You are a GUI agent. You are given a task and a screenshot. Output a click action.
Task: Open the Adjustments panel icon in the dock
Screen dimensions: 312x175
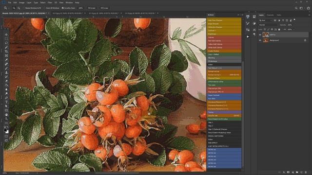point(254,23)
